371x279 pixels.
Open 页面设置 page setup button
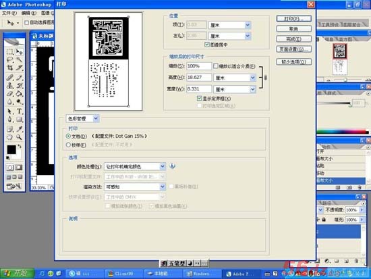[293, 49]
